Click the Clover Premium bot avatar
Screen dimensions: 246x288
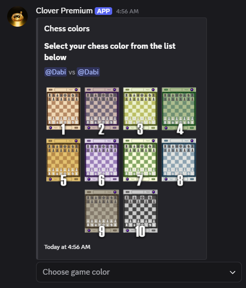[x=17, y=17]
